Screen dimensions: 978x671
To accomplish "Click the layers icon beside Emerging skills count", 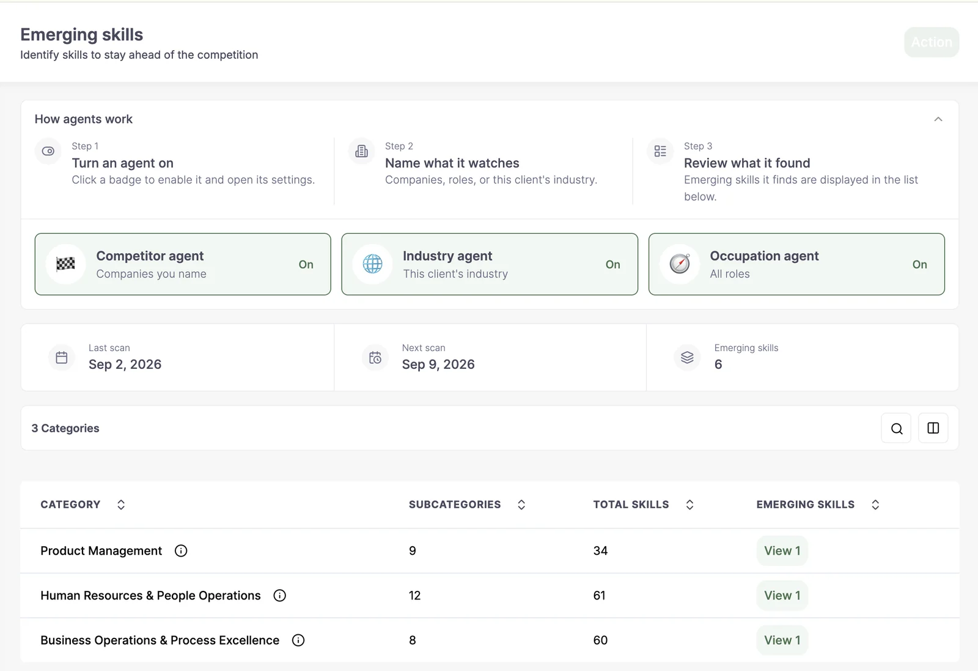I will click(x=687, y=357).
